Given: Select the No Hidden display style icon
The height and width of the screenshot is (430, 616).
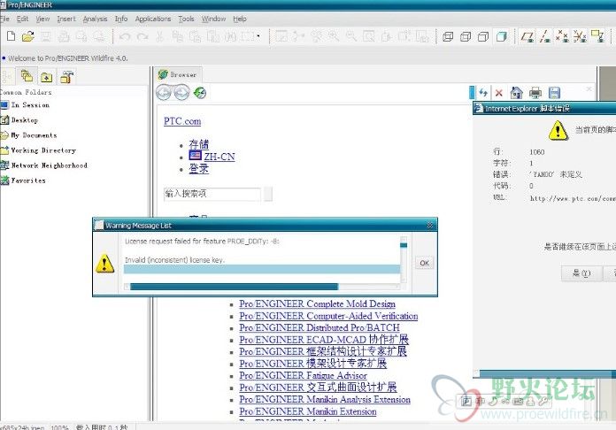Looking at the screenshot, I should pyautogui.click(x=483, y=37).
